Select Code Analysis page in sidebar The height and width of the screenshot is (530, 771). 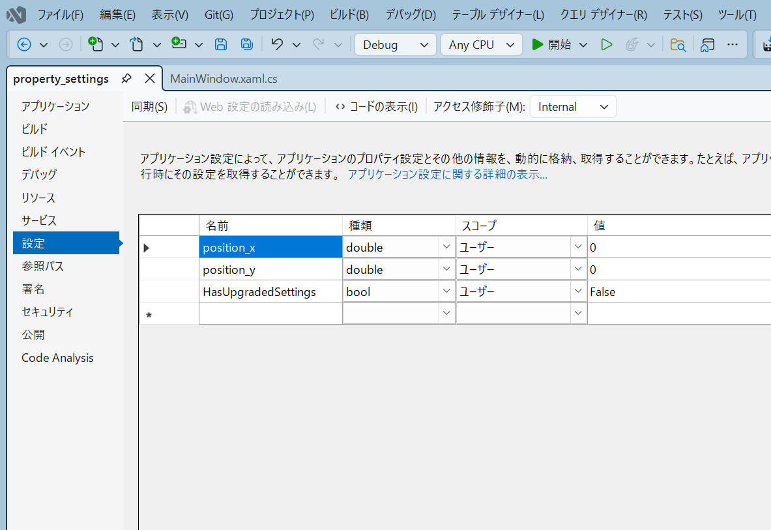pyautogui.click(x=57, y=357)
